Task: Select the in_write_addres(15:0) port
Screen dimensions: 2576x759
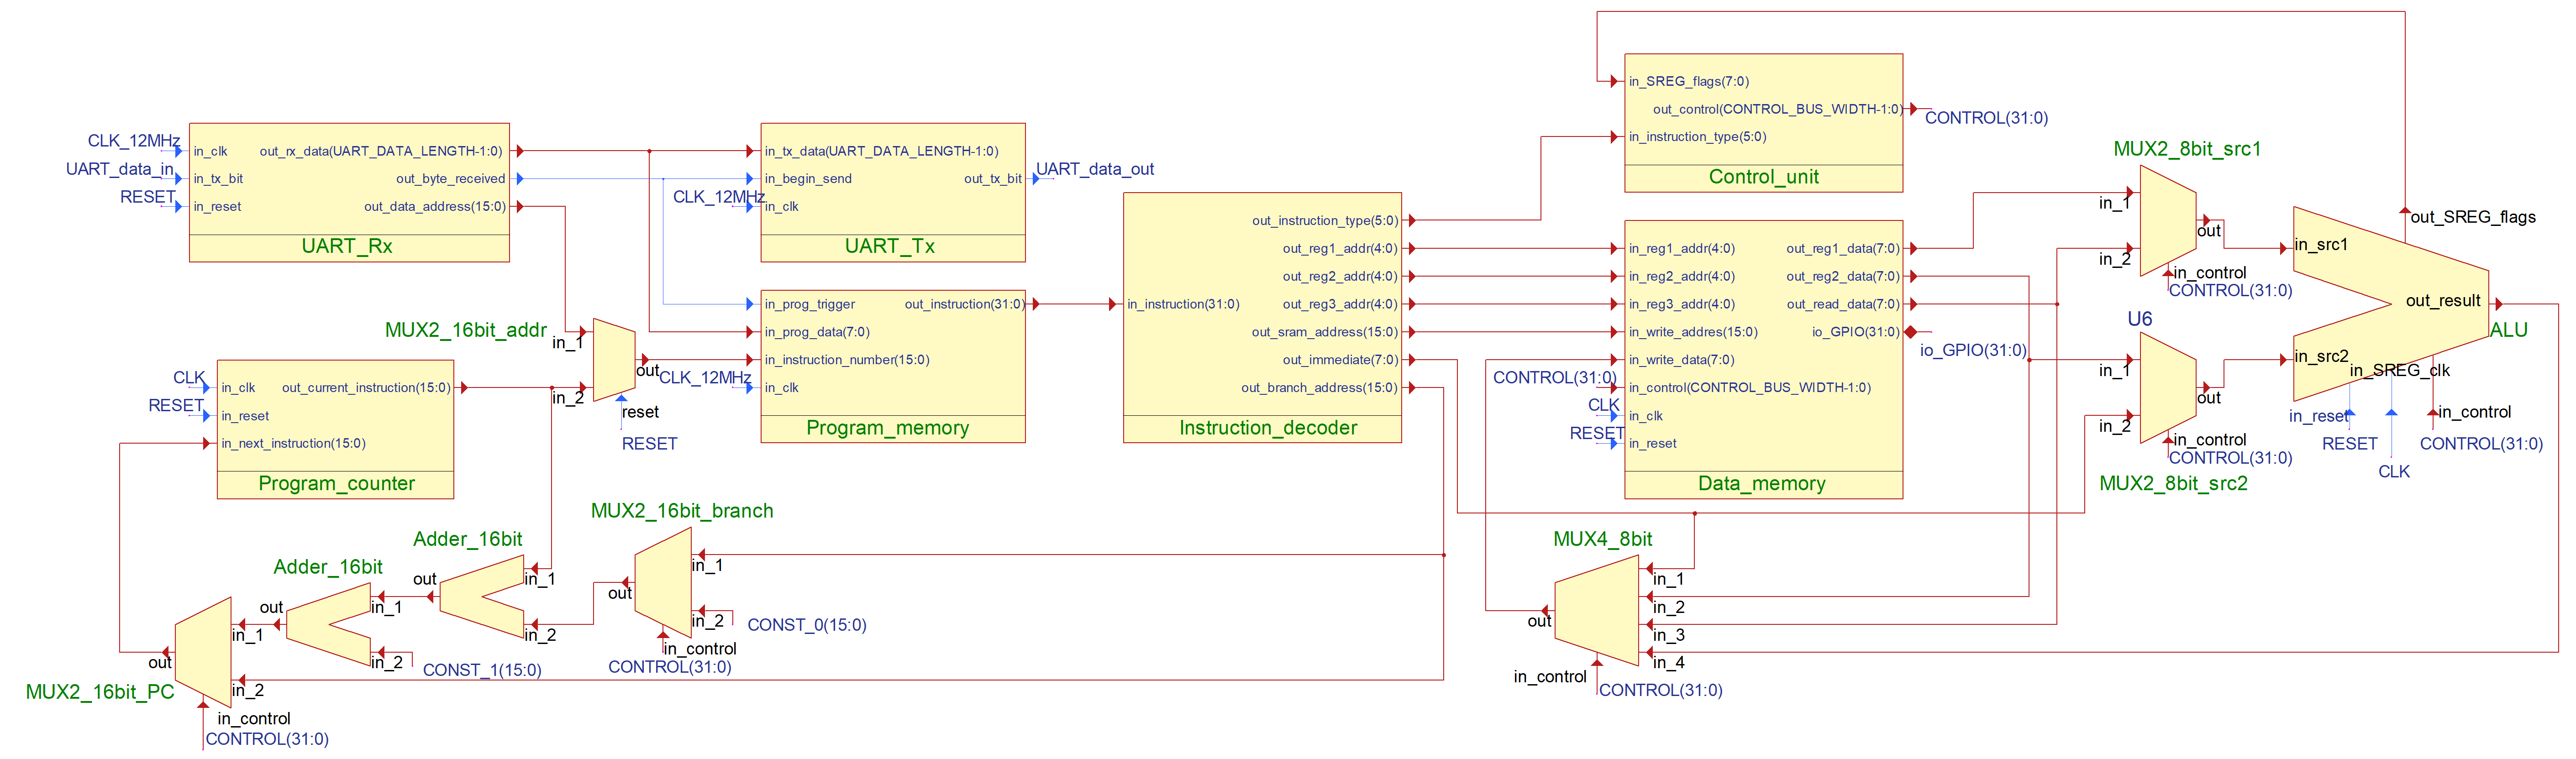Action: pos(1692,332)
